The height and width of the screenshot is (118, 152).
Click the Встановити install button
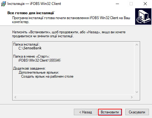click(x=110, y=112)
